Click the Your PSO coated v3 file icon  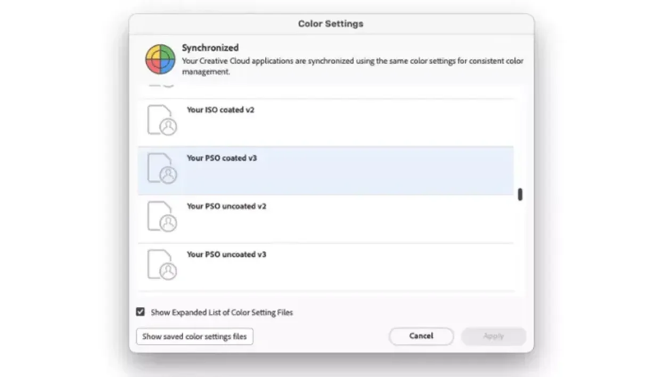coord(161,169)
